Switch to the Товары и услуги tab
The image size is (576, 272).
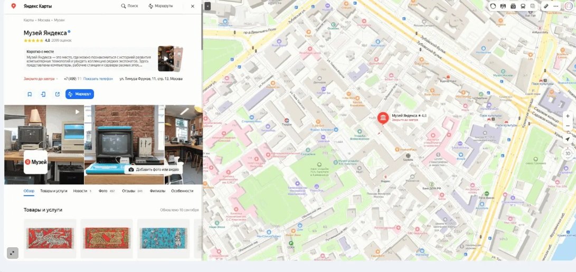coord(54,191)
